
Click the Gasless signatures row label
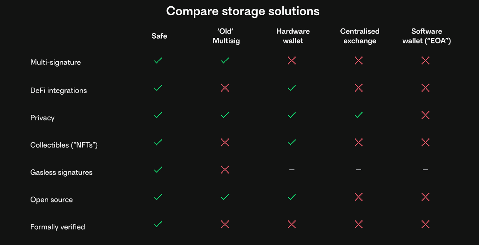(61, 172)
